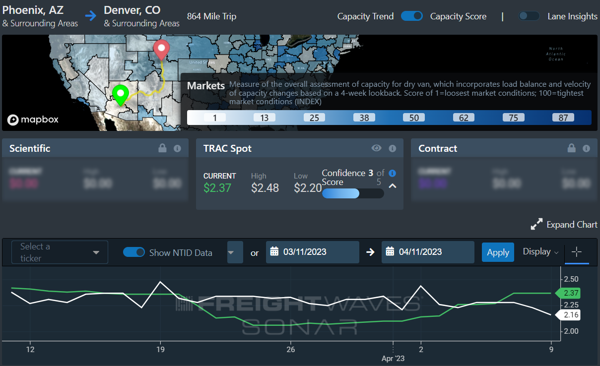Image resolution: width=600 pixels, height=366 pixels.
Task: Open the Display dropdown
Action: [x=540, y=252]
